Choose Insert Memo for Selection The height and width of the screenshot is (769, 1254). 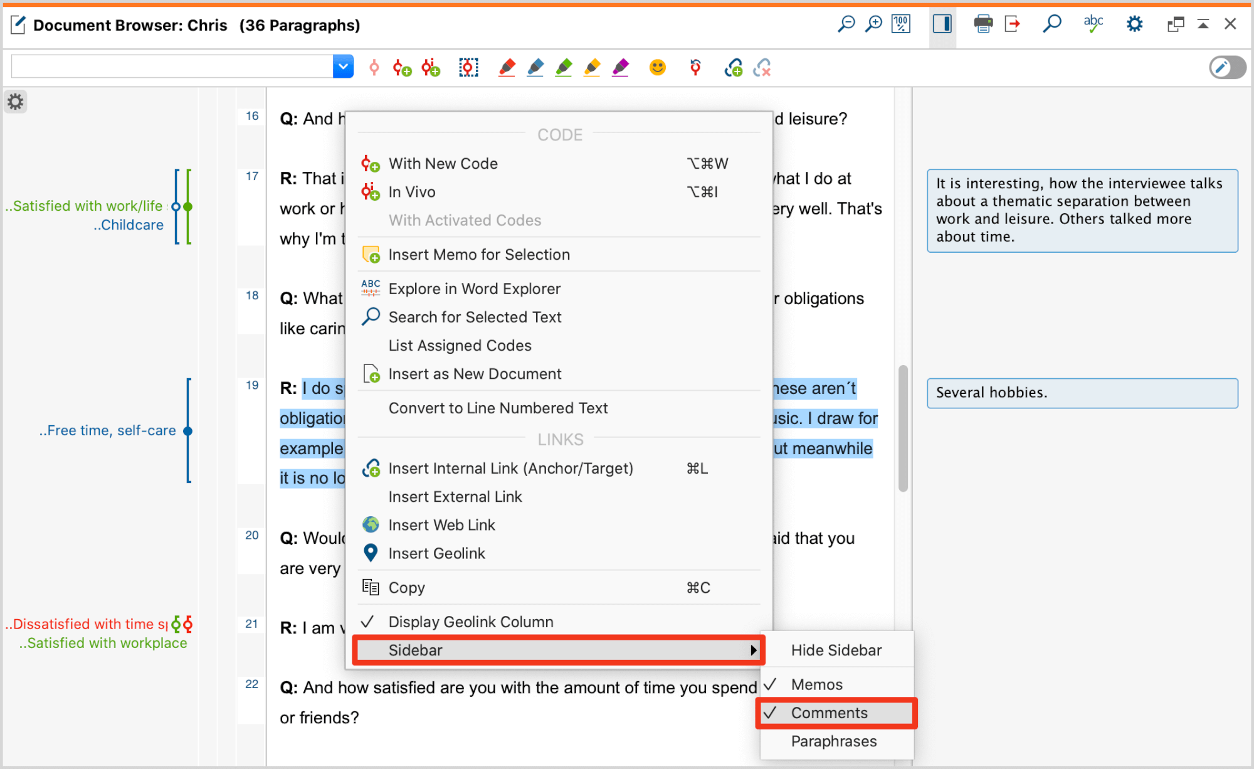[478, 255]
